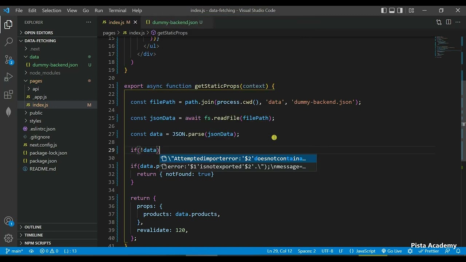Click the VS Code logo icon

tap(6, 10)
